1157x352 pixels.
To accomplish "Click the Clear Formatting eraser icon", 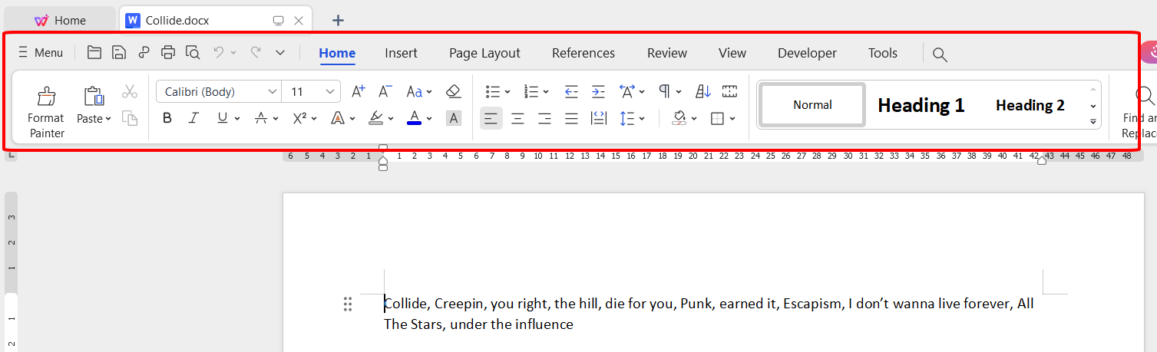I will coord(453,92).
